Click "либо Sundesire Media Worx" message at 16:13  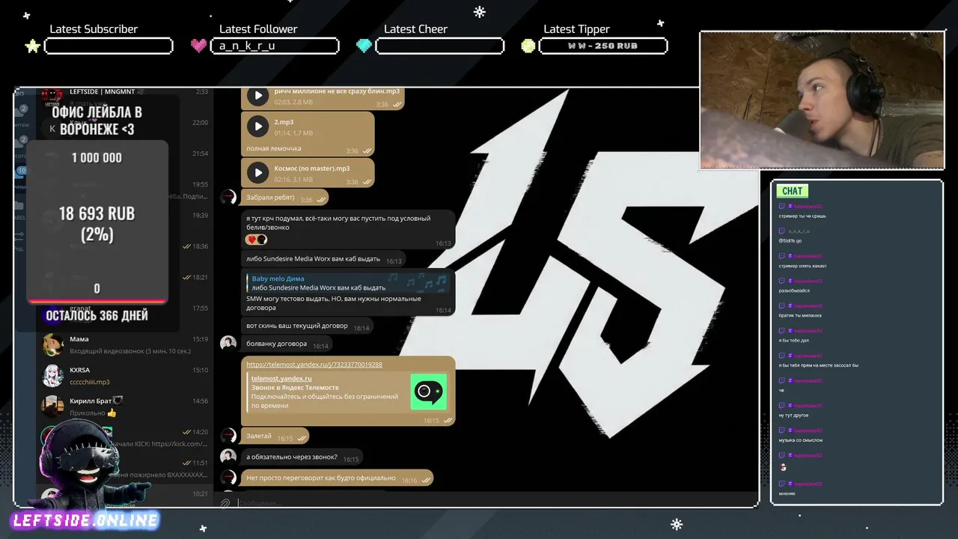323,259
